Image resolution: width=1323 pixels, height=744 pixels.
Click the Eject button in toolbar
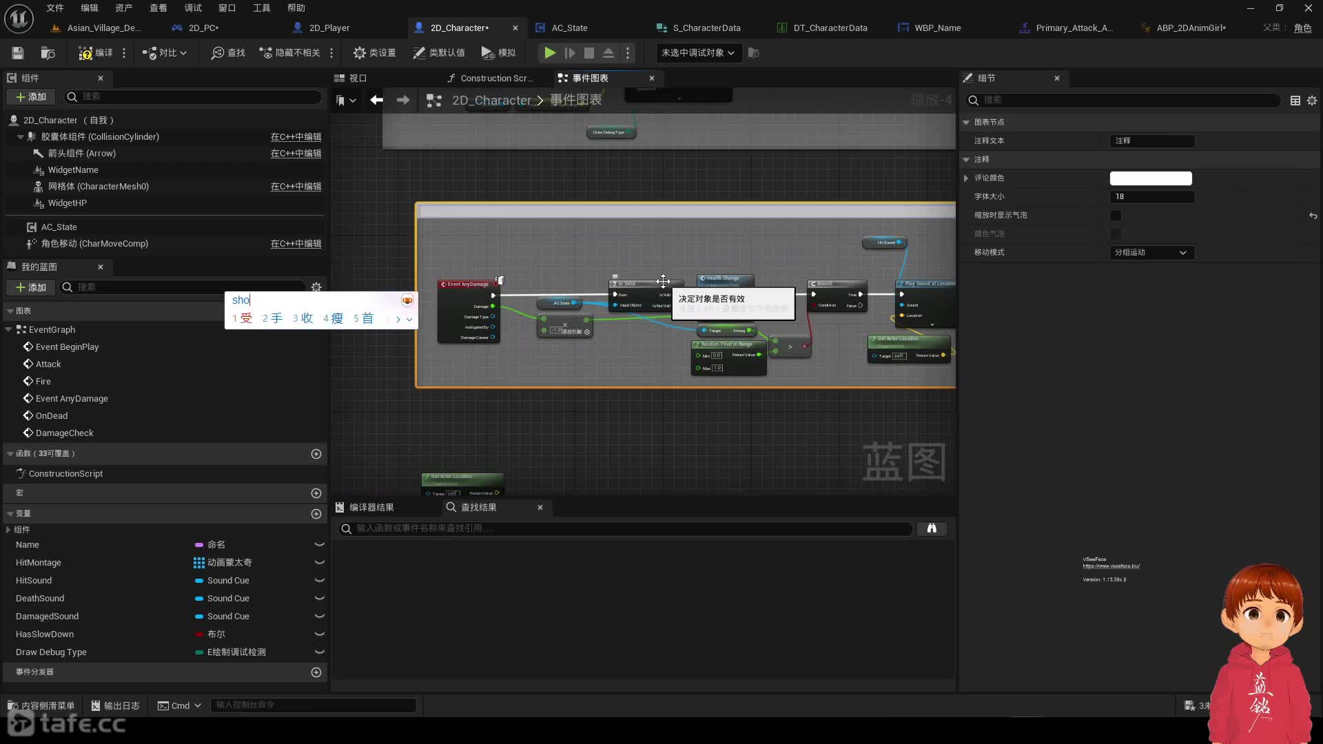point(608,53)
